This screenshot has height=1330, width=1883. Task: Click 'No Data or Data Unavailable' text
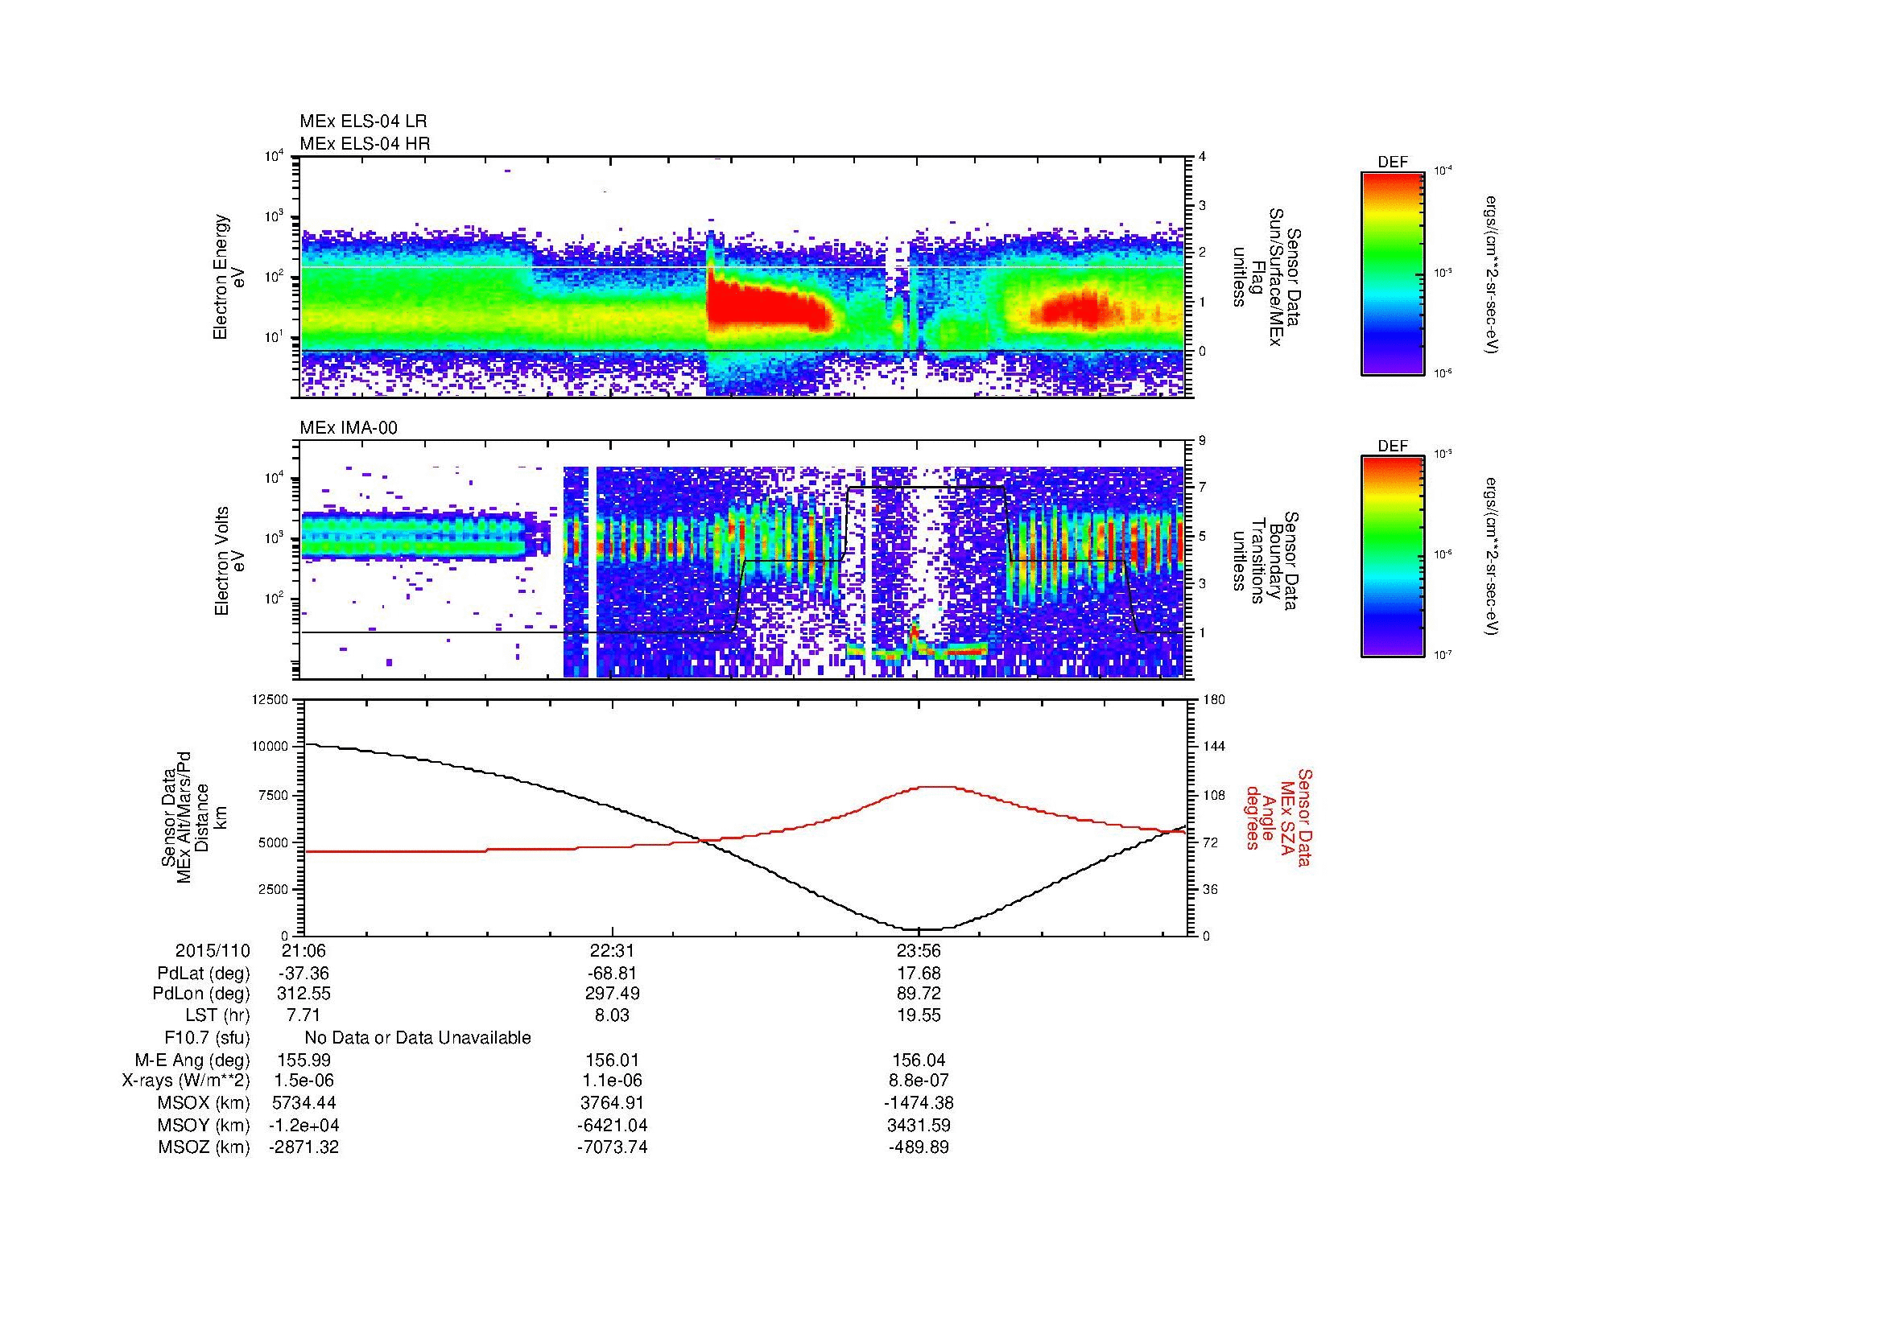click(418, 1038)
